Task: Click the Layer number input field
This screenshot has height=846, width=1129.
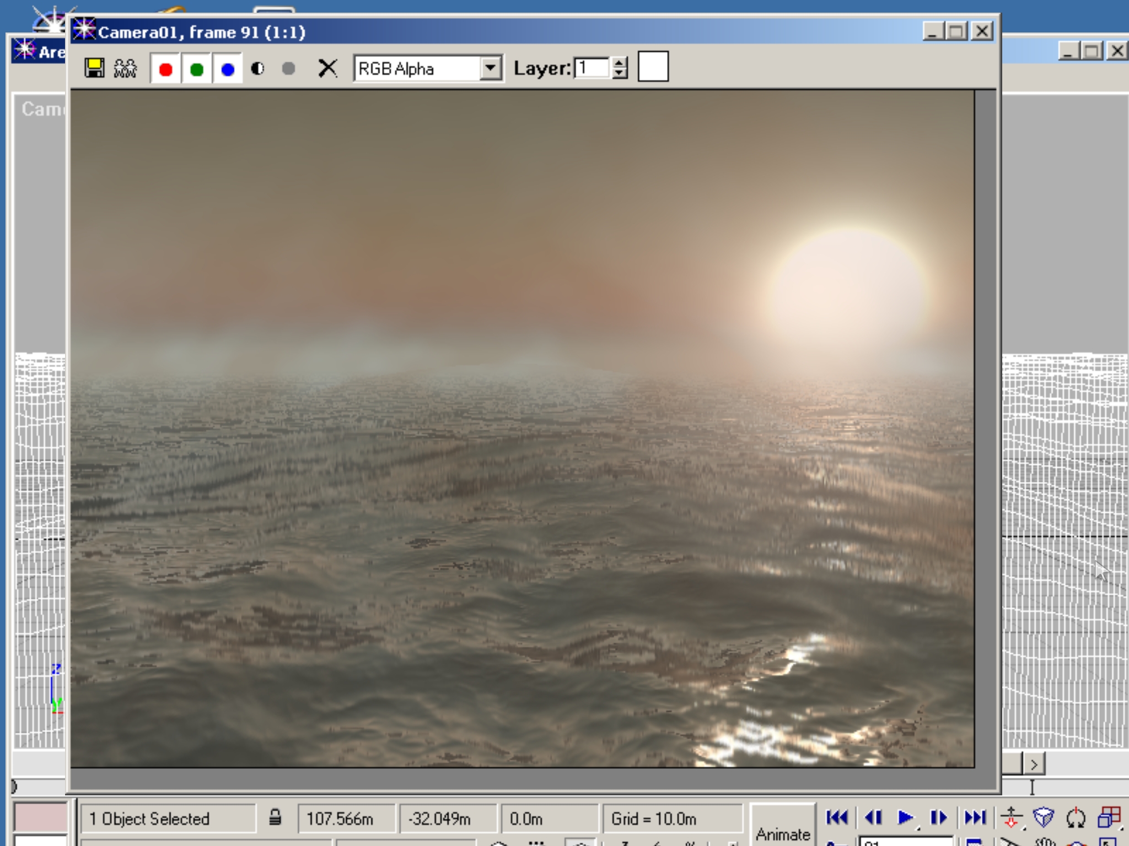Action: (592, 68)
